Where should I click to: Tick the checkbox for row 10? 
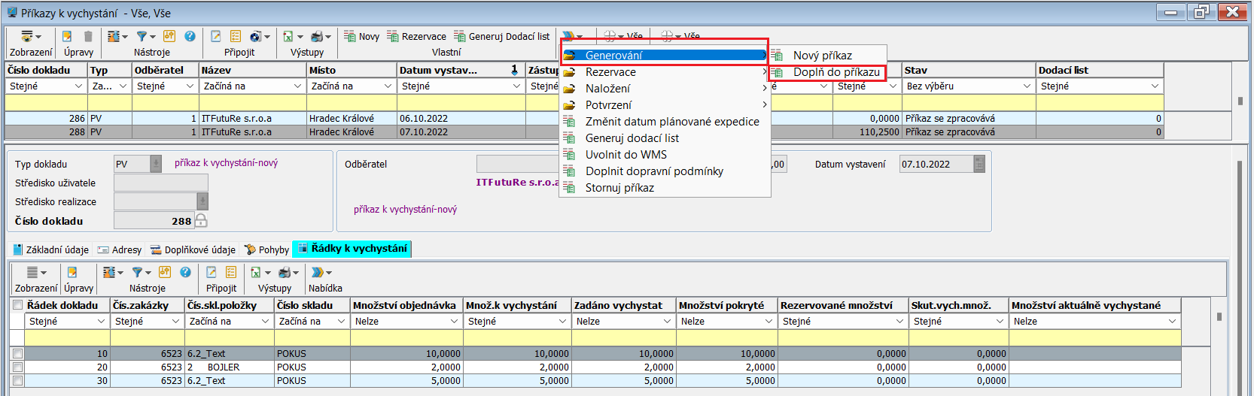18,353
